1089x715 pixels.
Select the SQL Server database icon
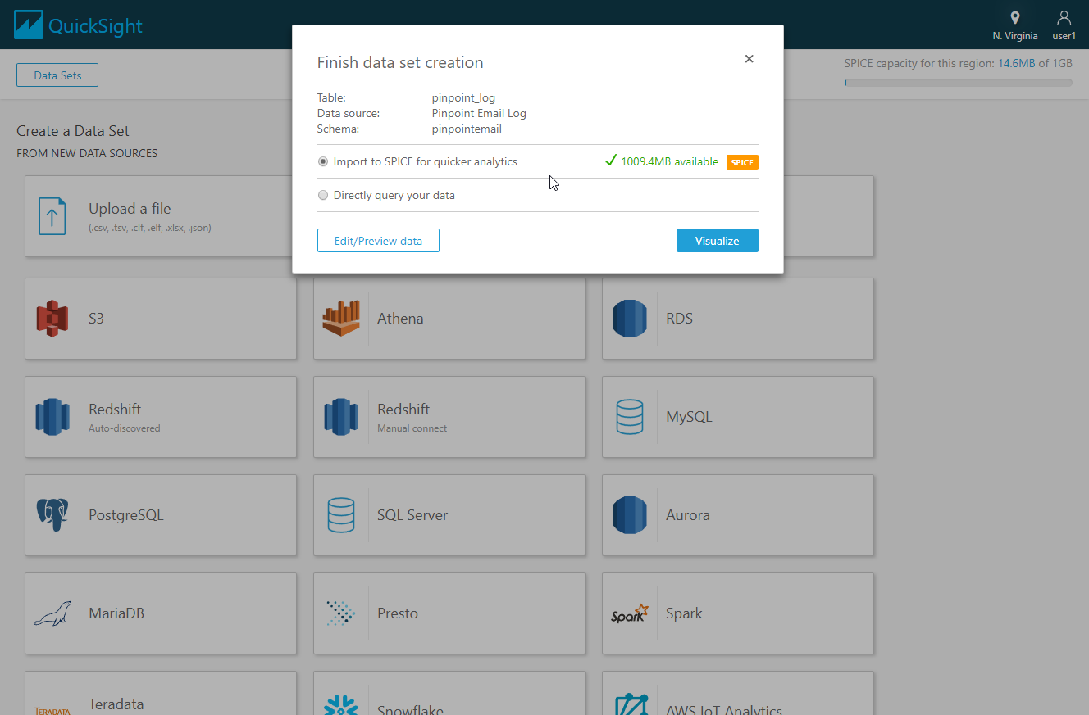[x=341, y=515]
